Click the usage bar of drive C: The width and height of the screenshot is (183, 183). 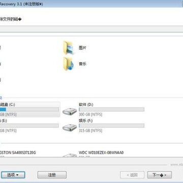click(29, 109)
